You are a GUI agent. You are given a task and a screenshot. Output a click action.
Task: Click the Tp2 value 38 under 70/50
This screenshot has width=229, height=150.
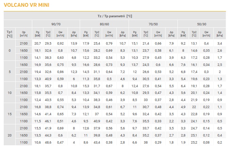coord(146,142)
